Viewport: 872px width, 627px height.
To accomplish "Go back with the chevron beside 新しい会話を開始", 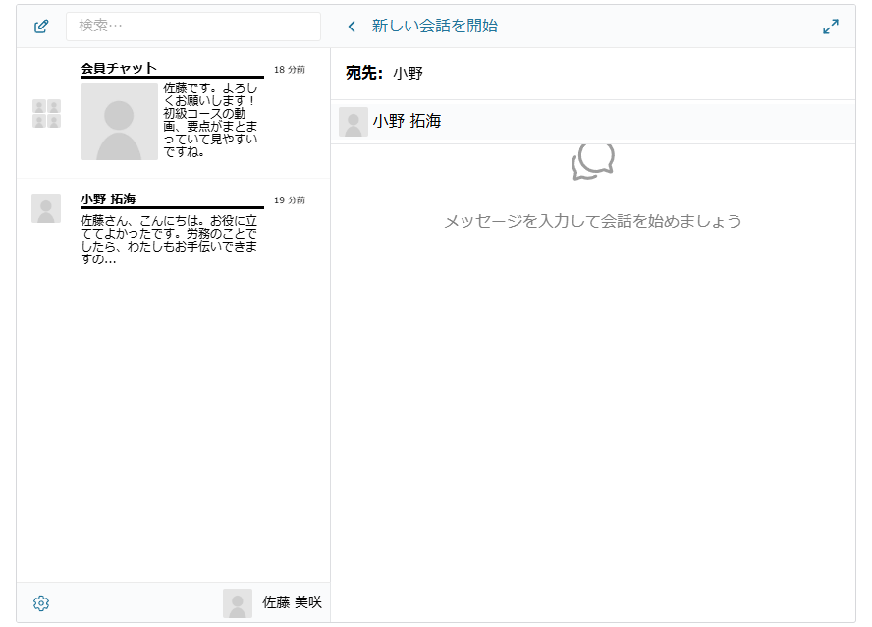I will 352,27.
